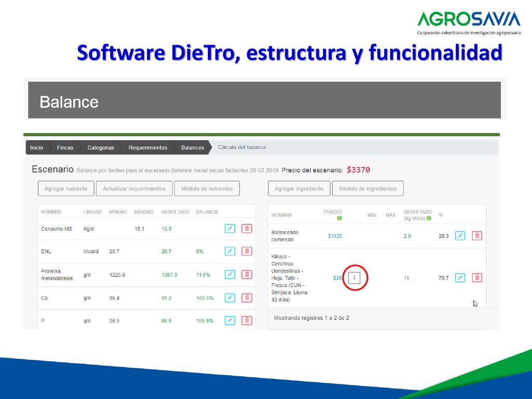Click the Kikuyo ingredient name text
532x399 pixels.
[290, 278]
